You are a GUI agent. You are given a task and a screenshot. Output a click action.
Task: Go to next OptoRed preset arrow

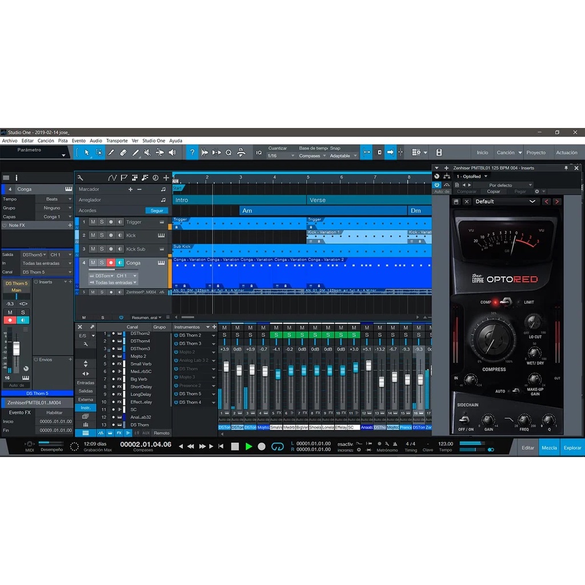tap(557, 202)
